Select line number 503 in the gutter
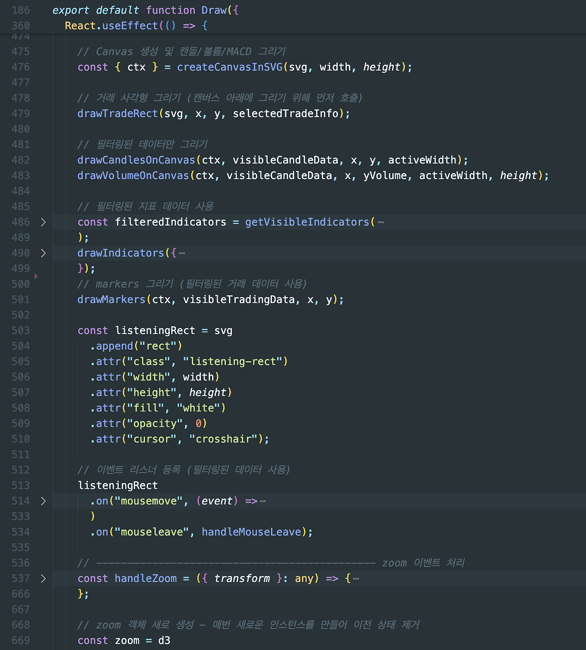 tap(21, 331)
